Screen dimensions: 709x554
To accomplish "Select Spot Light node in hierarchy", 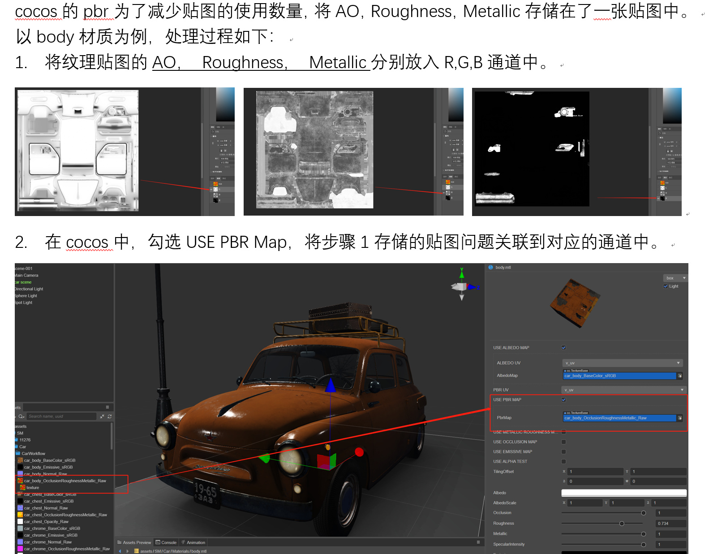I will [x=23, y=302].
